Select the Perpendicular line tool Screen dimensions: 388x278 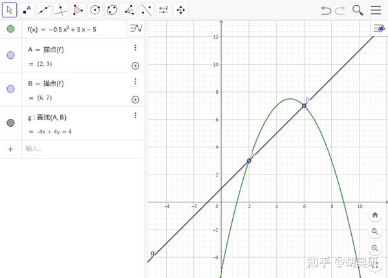click(61, 10)
